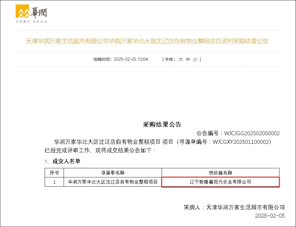
Task: Click the 序号 table column header
Action: pyautogui.click(x=54, y=173)
